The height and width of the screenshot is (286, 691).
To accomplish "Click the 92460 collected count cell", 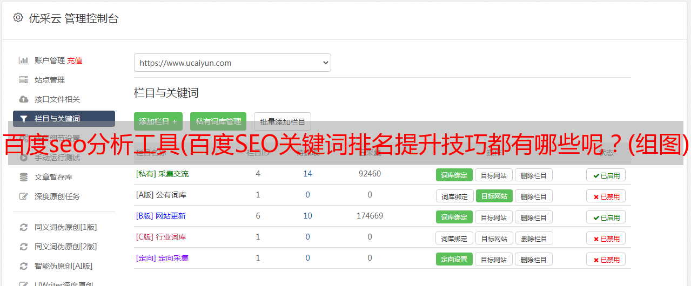I will tap(370, 174).
